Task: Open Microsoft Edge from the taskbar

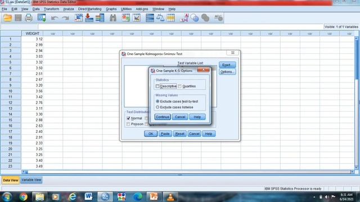Action: point(138,197)
